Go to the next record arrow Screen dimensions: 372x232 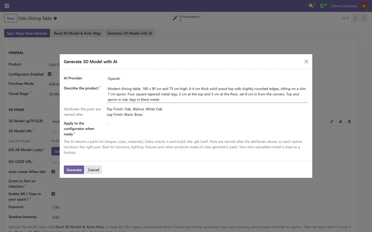point(363,18)
